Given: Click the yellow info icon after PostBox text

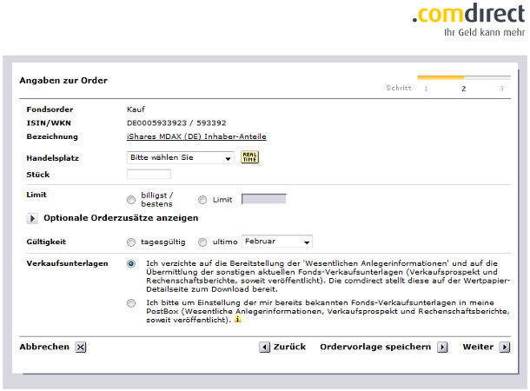Looking at the screenshot, I should click(x=238, y=321).
